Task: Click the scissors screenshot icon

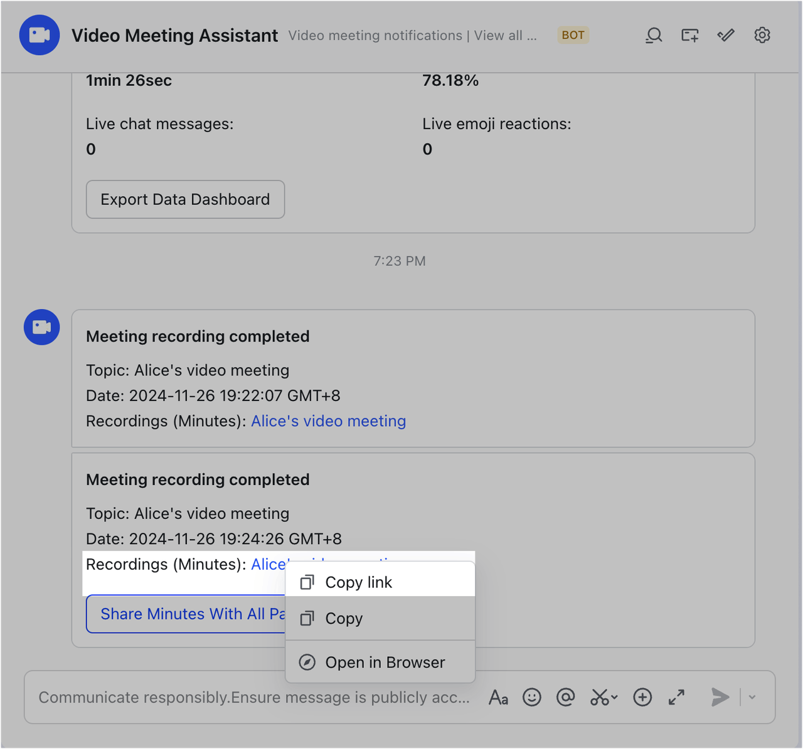Action: 600,698
